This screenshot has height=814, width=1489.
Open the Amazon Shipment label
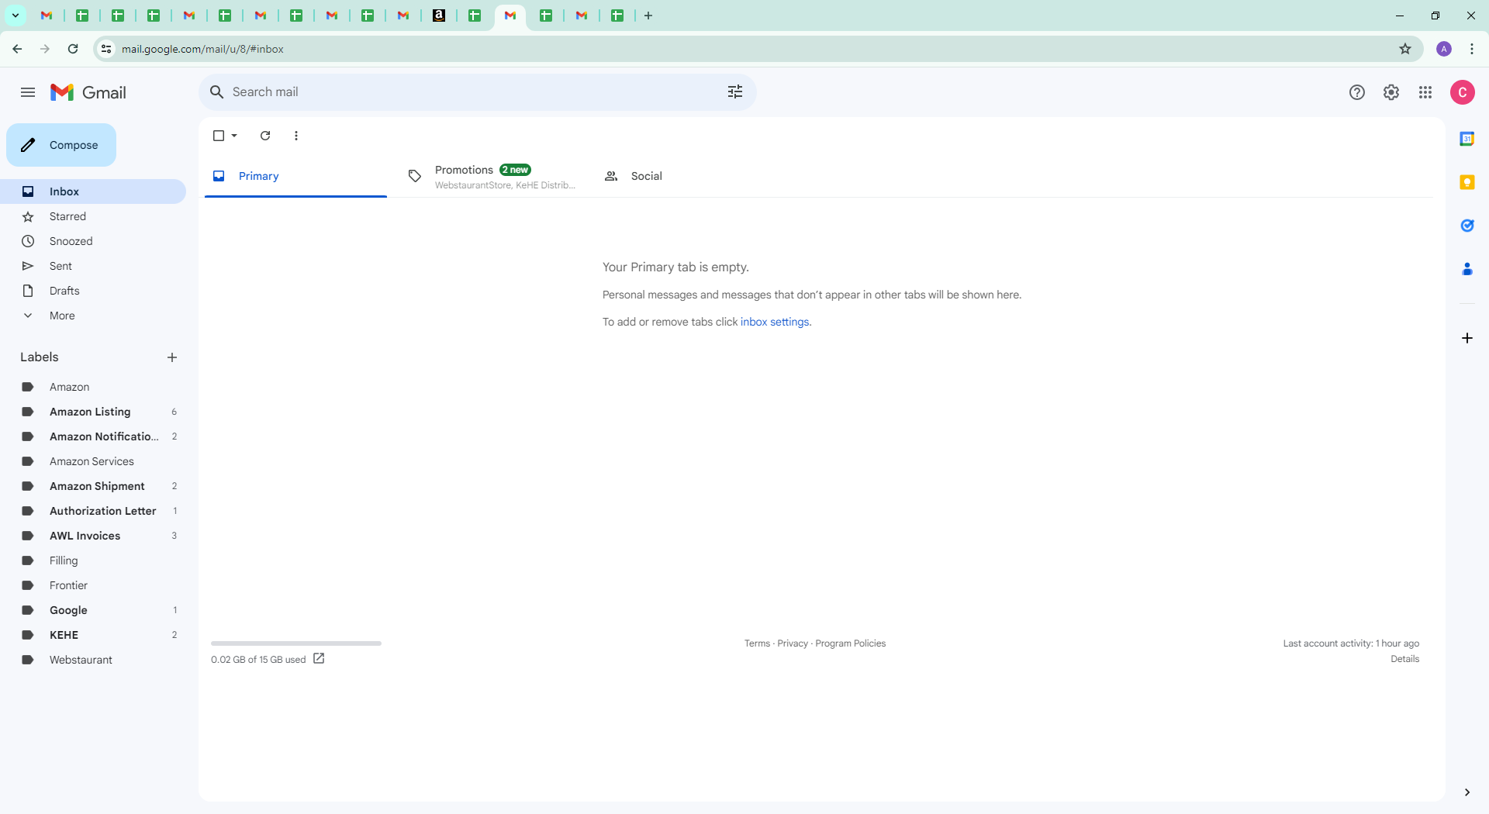pyautogui.click(x=93, y=486)
